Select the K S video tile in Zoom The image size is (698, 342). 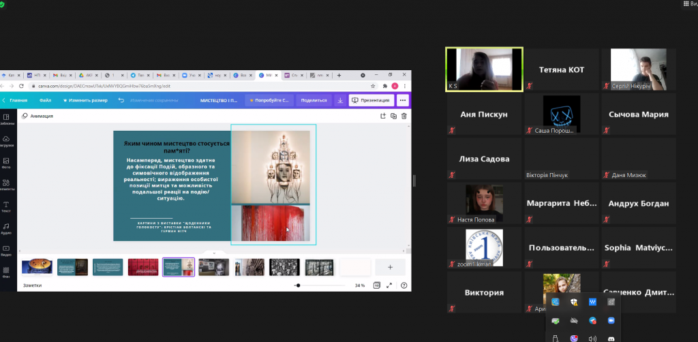coord(485,69)
